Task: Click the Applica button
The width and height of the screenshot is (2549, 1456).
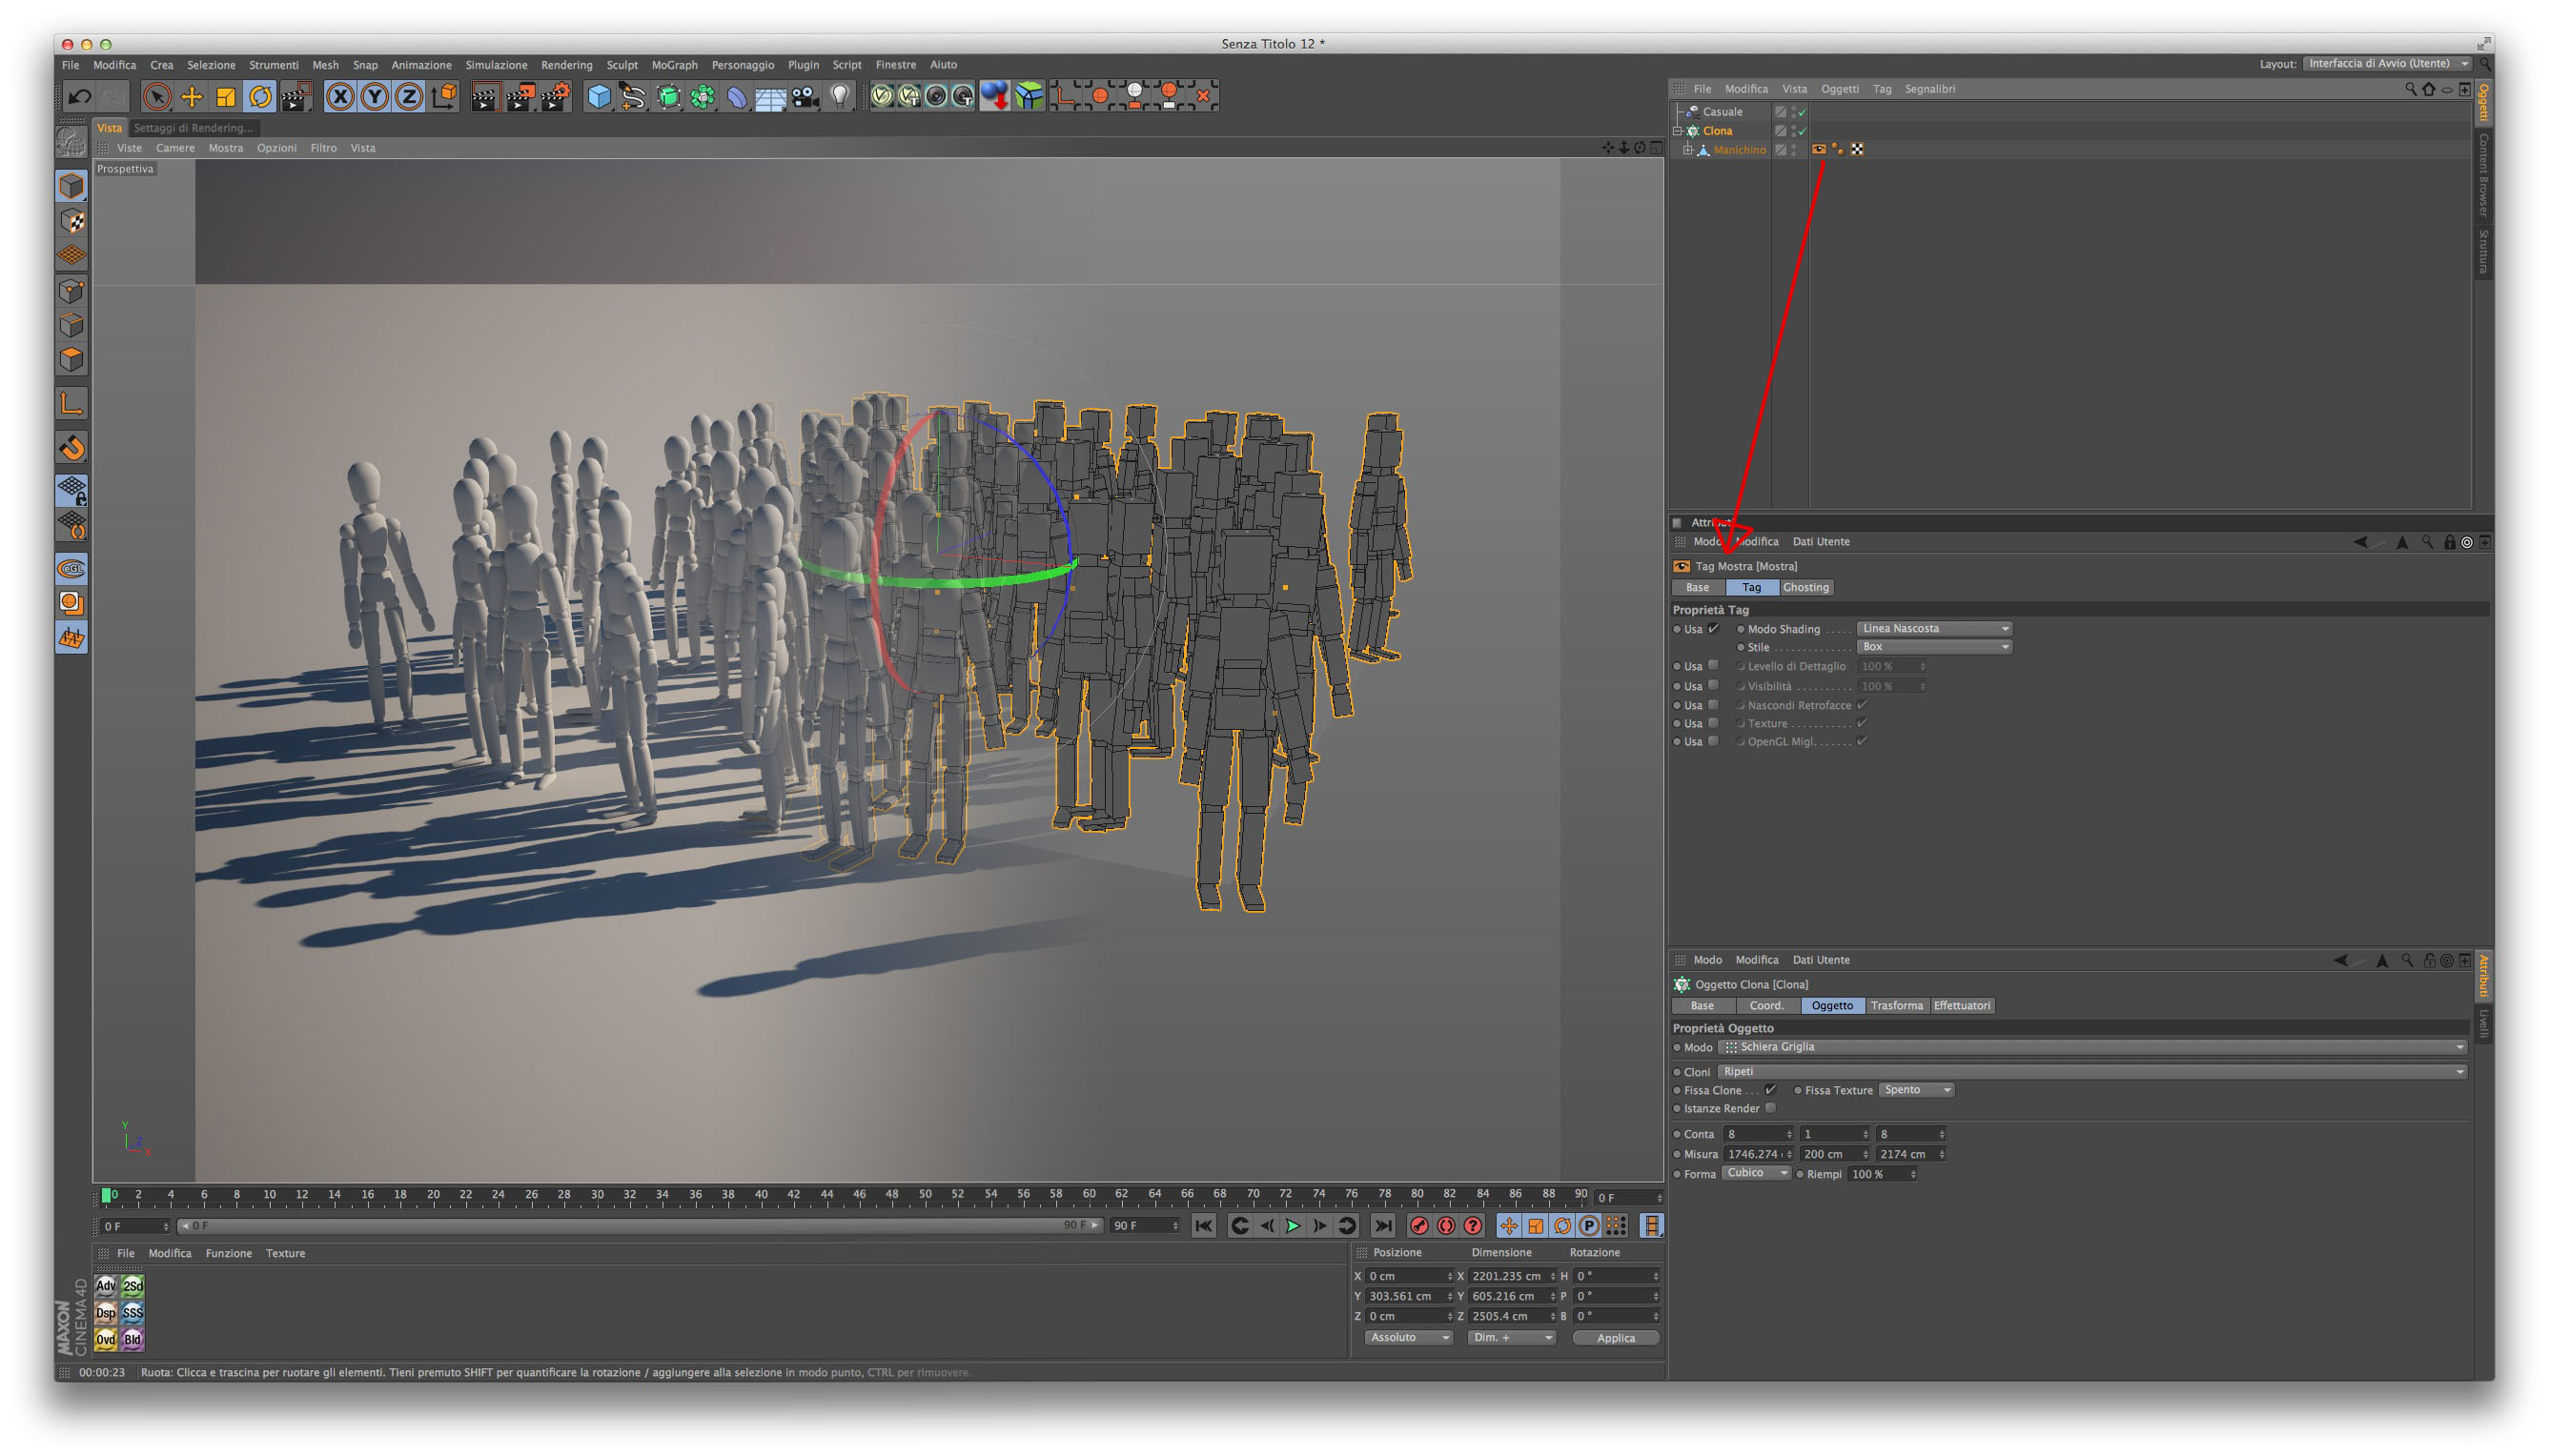Action: 1615,1338
